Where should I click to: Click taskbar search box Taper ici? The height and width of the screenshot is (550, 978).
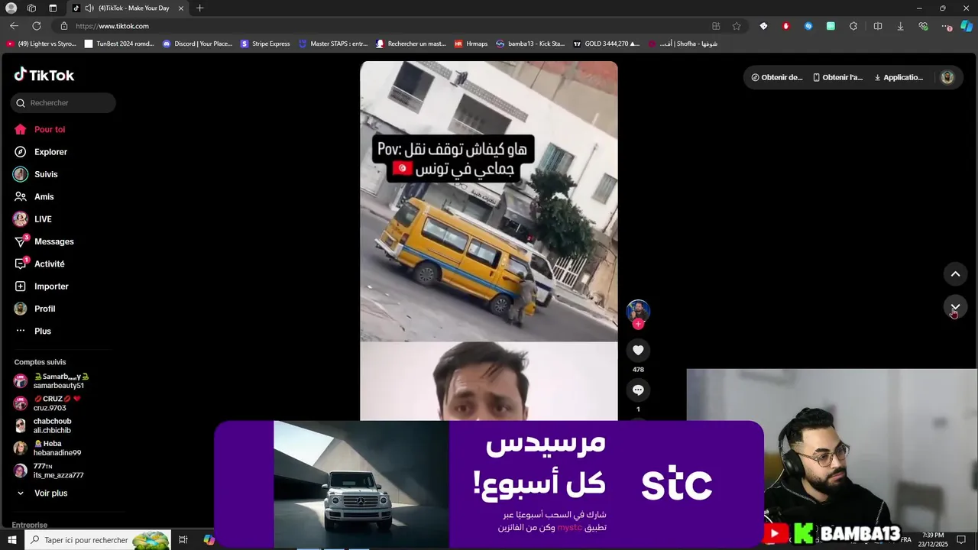click(98, 540)
